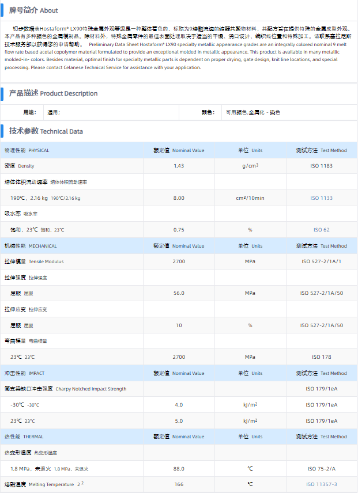The width and height of the screenshot is (358, 493).
Task: Click the Charpy Notched Impact Strength label
Action: [x=65, y=389]
